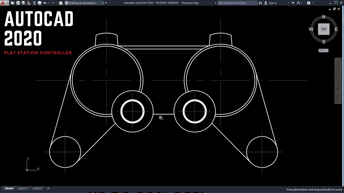Select the Pan hand tool
The image size is (344, 193).
click(338, 73)
